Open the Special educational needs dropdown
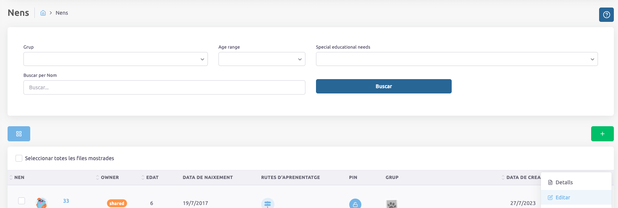This screenshot has height=208, width=618. point(457,59)
